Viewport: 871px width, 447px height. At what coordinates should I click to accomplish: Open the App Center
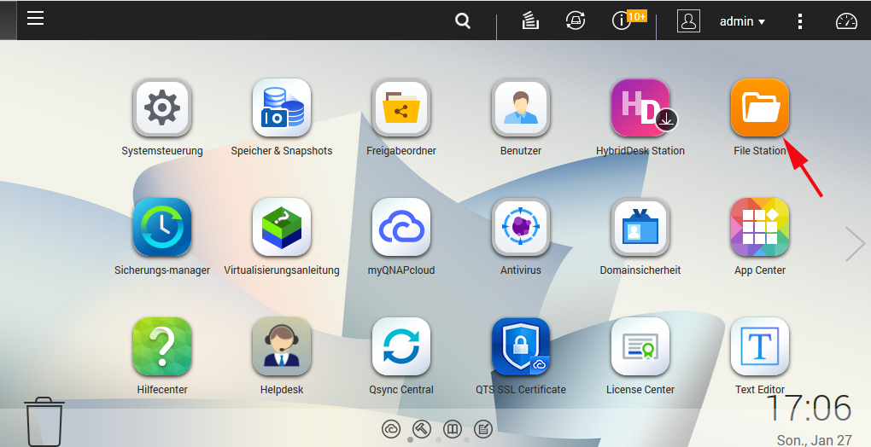(760, 227)
